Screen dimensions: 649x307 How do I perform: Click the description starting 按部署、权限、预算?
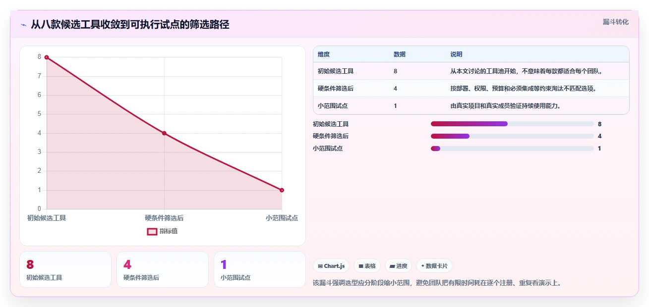(x=523, y=89)
